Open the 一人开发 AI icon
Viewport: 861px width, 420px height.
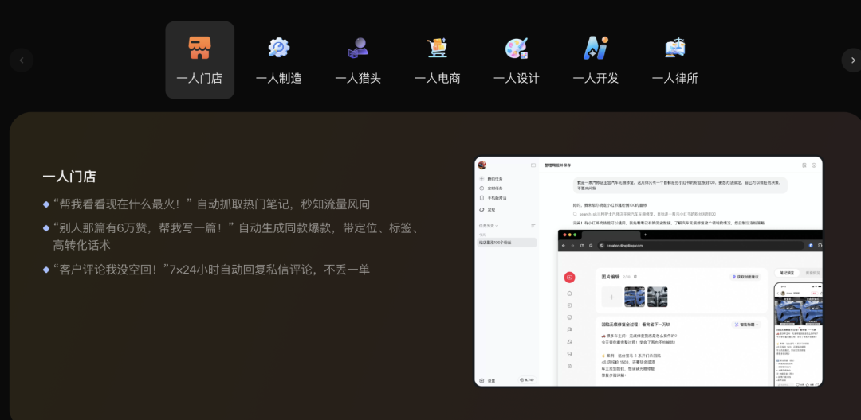coord(596,49)
